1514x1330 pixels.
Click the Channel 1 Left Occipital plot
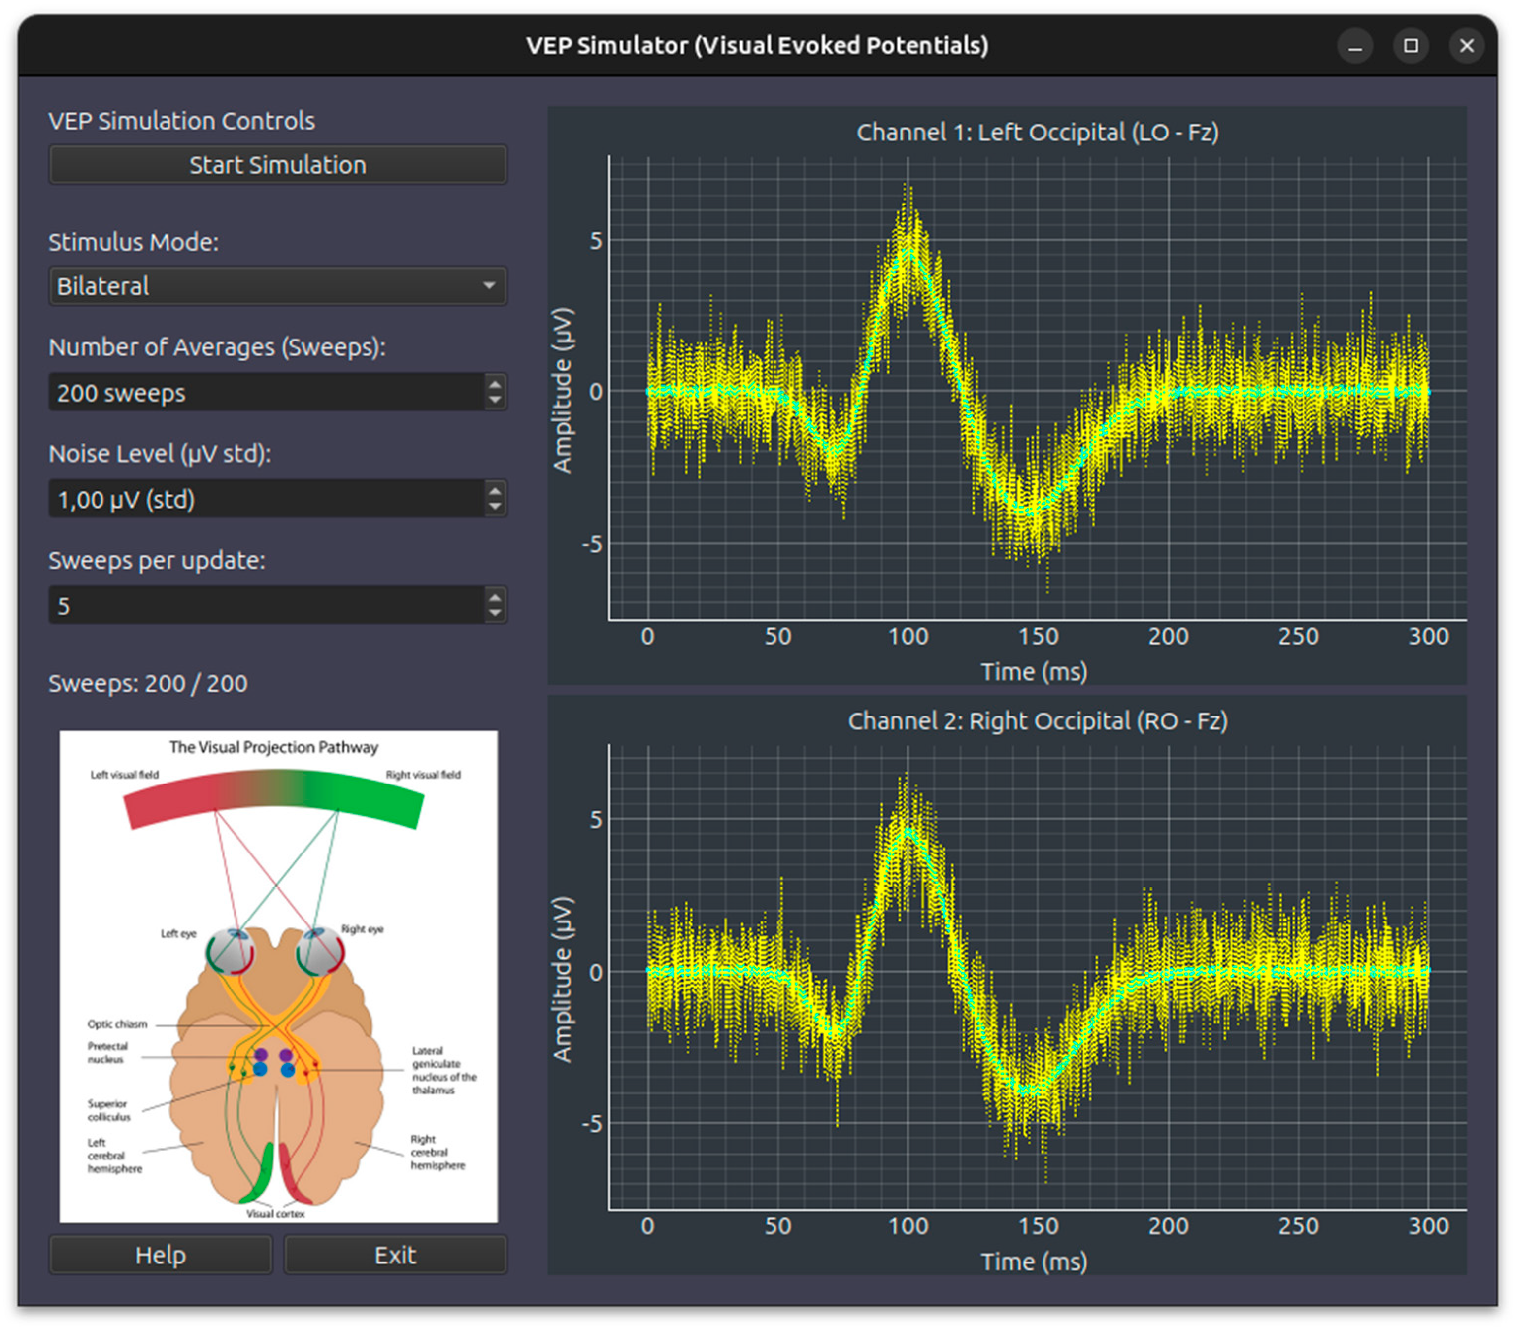[1037, 389]
